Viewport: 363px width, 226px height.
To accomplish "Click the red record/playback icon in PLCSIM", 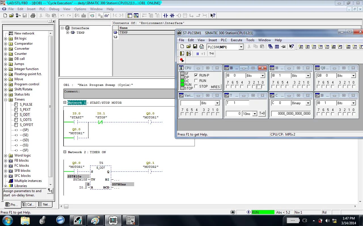I will 182,60.
